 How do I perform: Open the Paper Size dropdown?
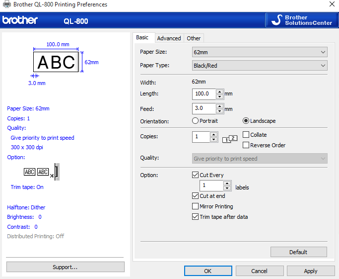(x=260, y=52)
